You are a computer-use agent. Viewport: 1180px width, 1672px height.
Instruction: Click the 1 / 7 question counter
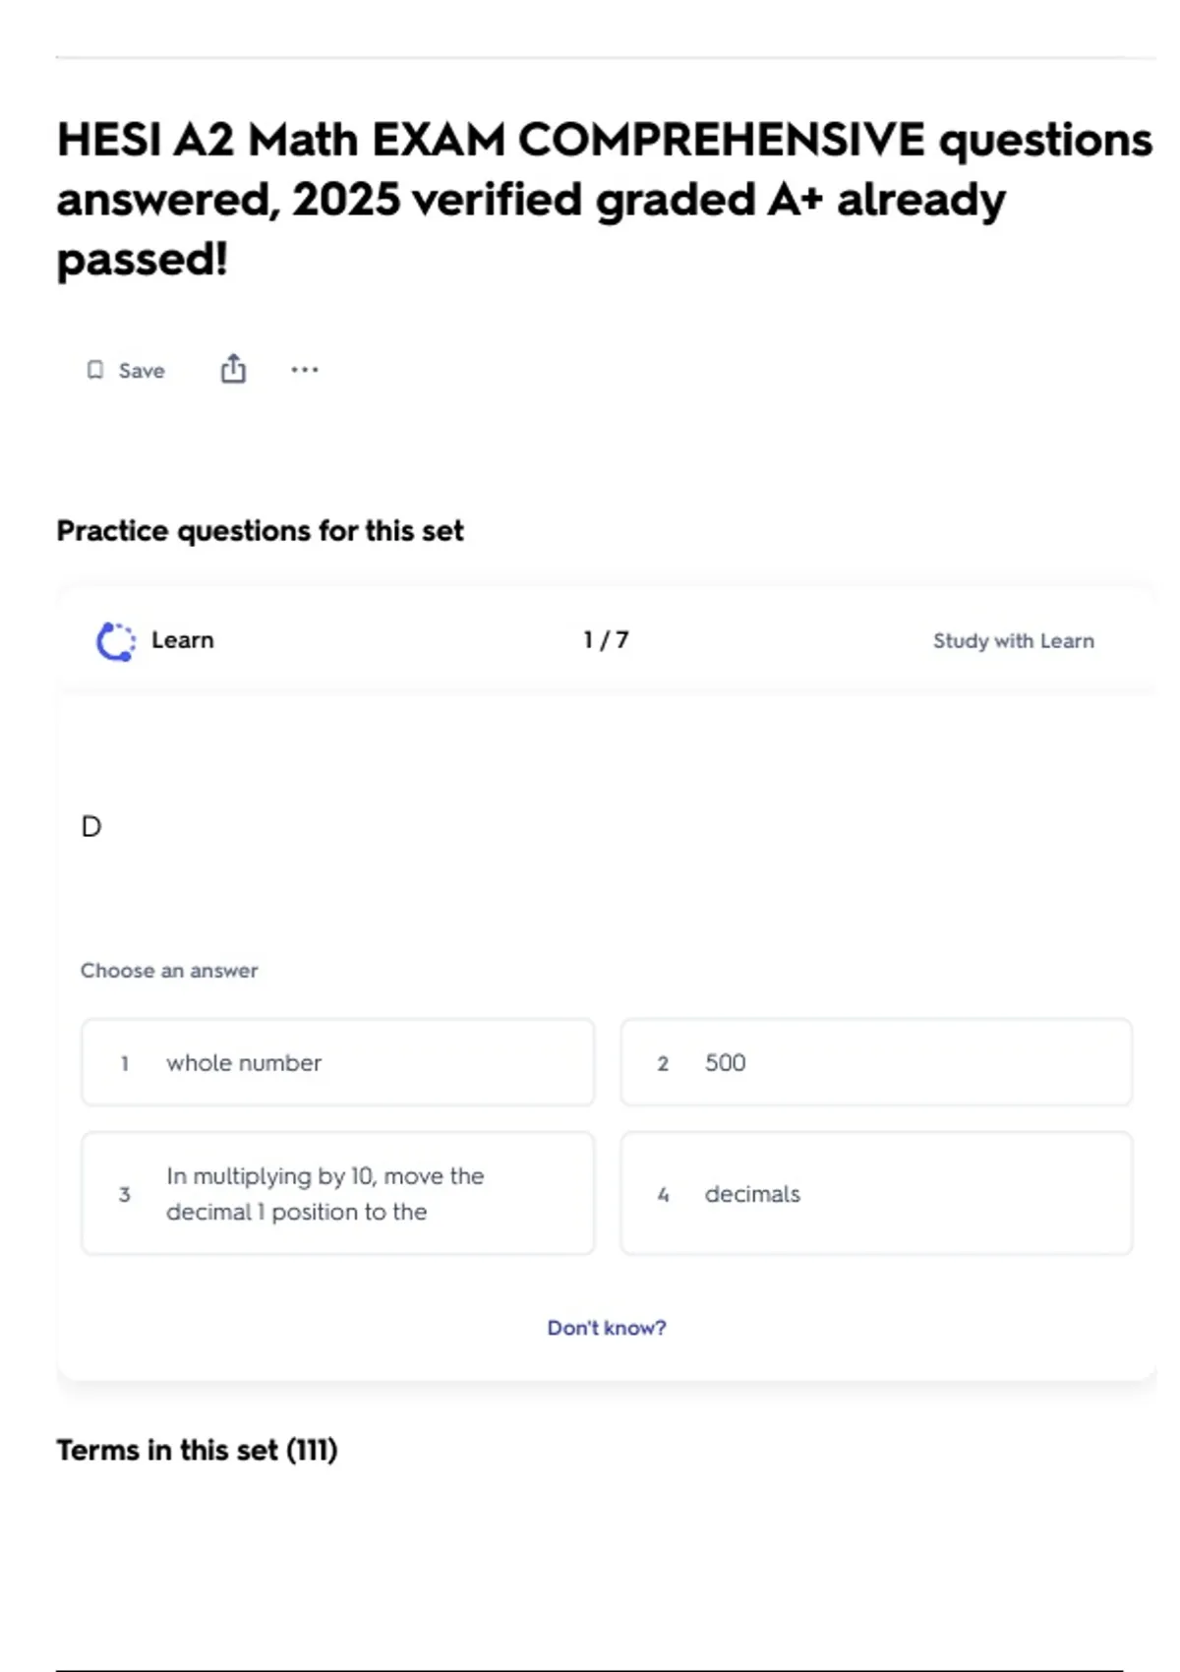click(x=606, y=640)
